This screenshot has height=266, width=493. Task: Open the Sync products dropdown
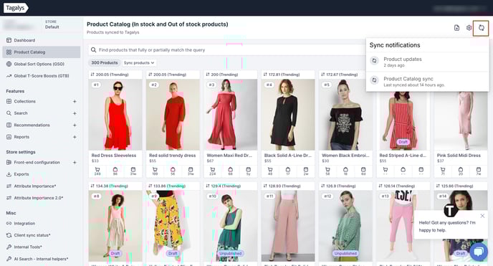139,63
